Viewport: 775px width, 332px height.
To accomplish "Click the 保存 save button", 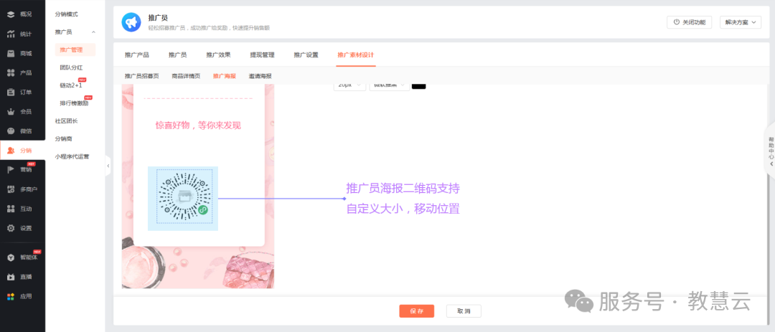I will coord(417,311).
